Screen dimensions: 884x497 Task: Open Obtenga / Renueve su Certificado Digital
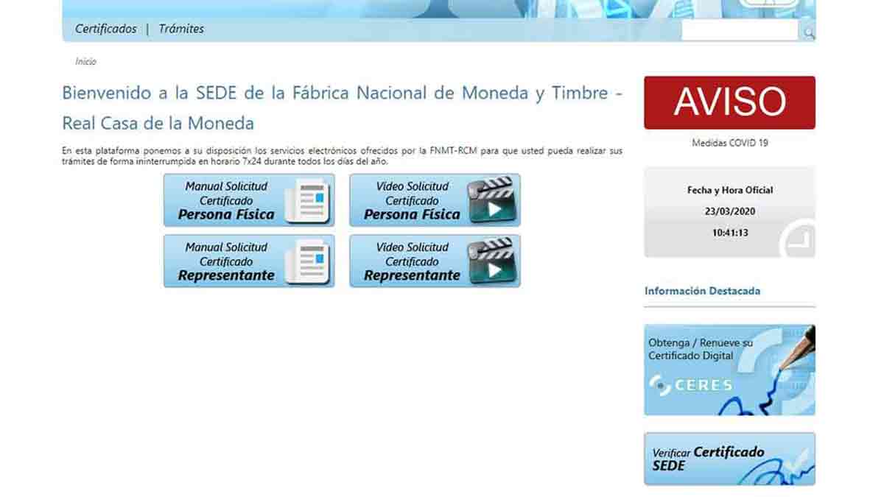click(x=701, y=349)
